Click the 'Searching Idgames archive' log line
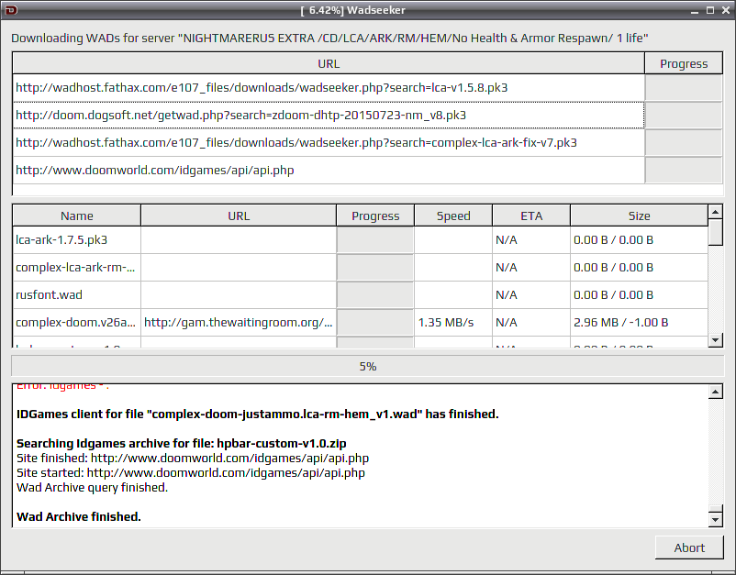This screenshot has width=736, height=575. (181, 443)
